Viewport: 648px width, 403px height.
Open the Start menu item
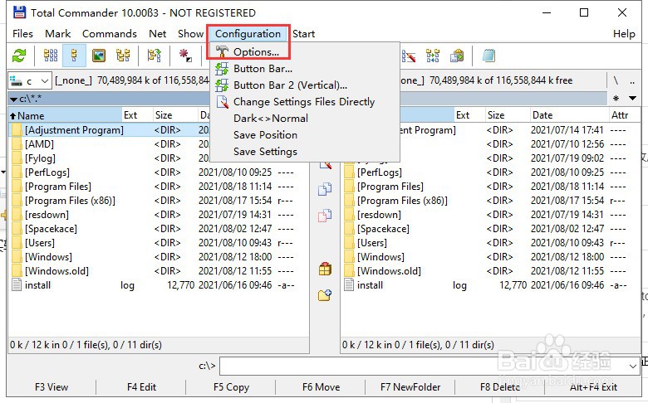[304, 34]
